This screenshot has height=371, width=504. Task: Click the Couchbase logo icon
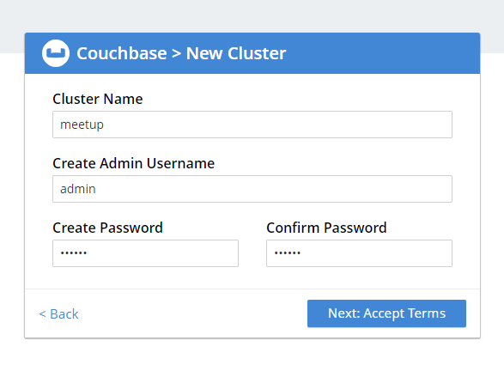pyautogui.click(x=56, y=53)
